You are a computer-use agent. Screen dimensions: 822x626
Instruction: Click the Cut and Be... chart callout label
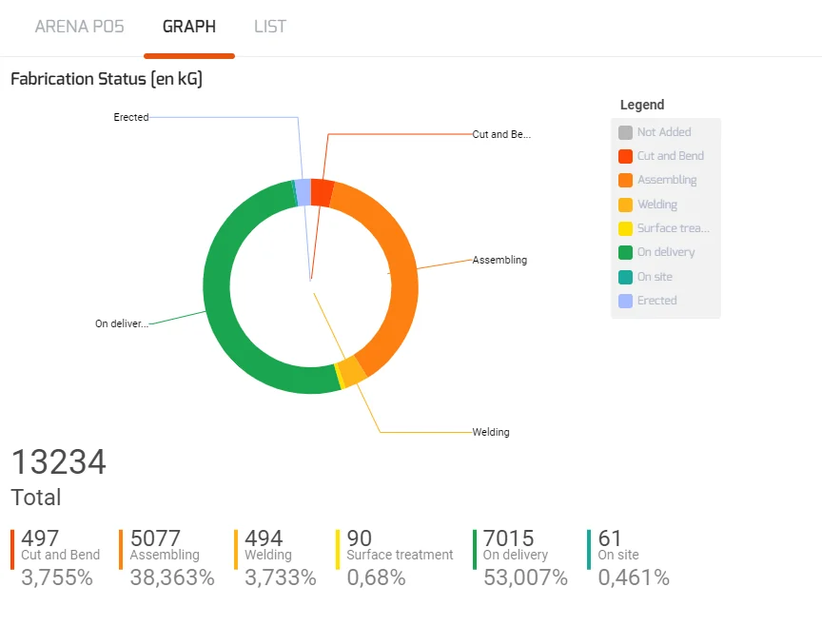[501, 134]
